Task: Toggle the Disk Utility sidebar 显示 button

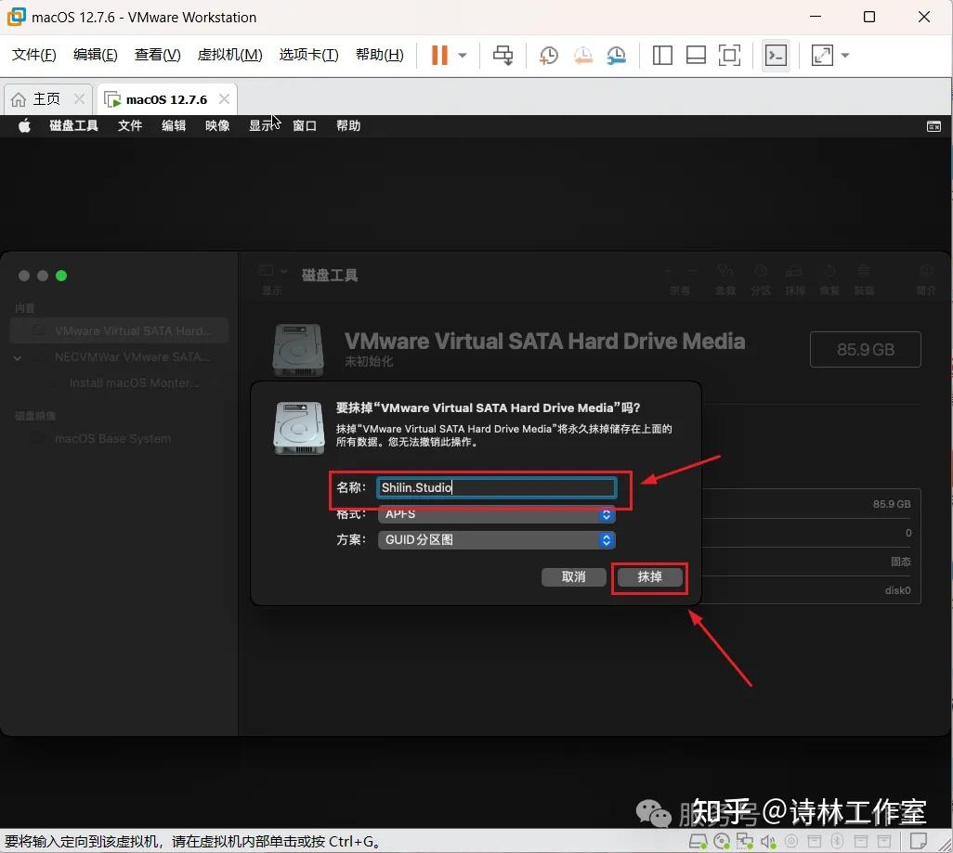Action: [x=266, y=270]
